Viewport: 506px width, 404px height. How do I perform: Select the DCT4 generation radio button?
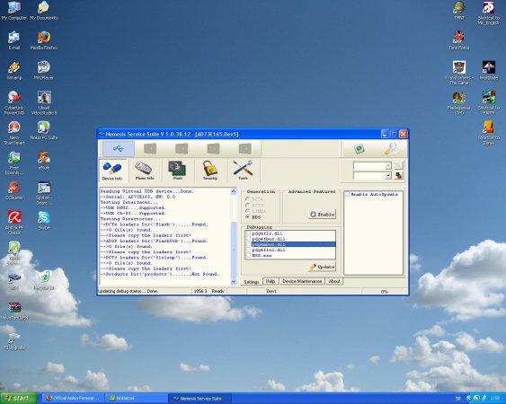coord(248,199)
